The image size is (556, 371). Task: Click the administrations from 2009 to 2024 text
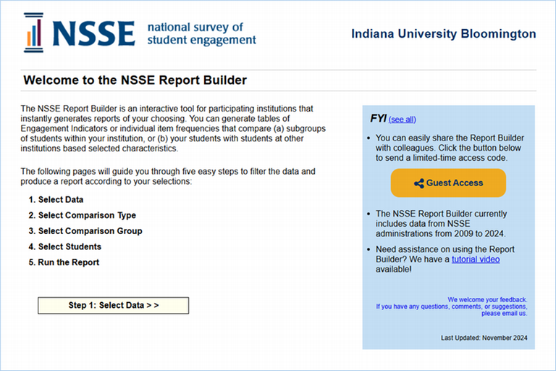coord(441,233)
